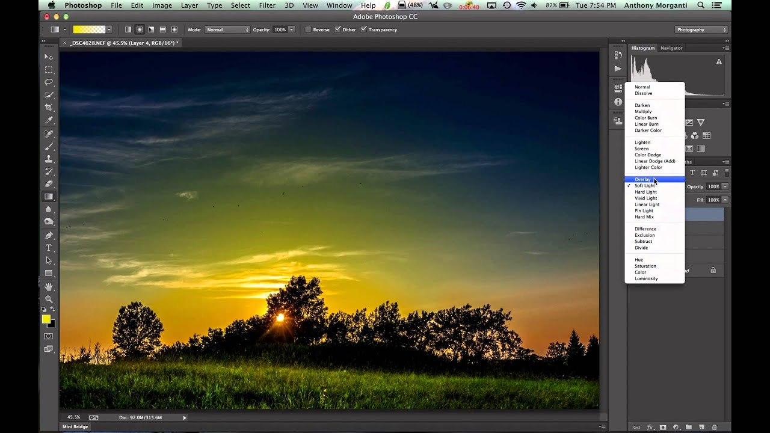Screen dimensions: 770x433
Task: Open new adjustment layer menu icon
Action: (x=676, y=427)
